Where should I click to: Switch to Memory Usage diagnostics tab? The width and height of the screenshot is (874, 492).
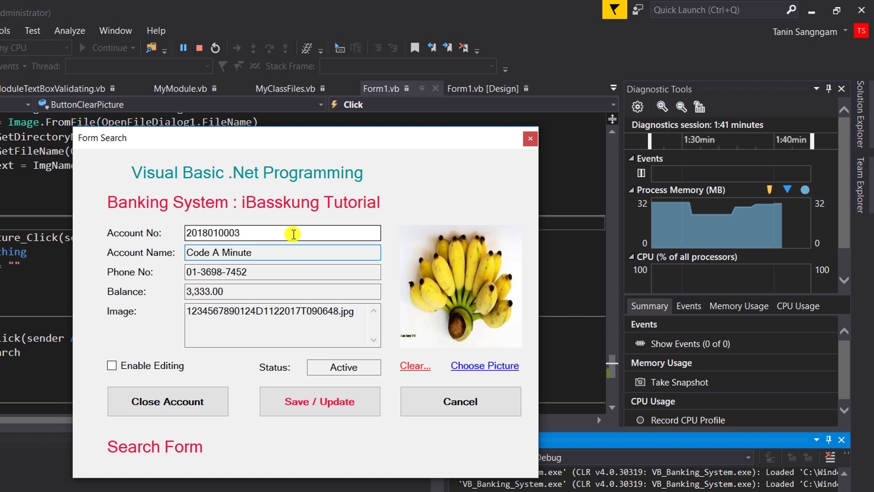739,306
